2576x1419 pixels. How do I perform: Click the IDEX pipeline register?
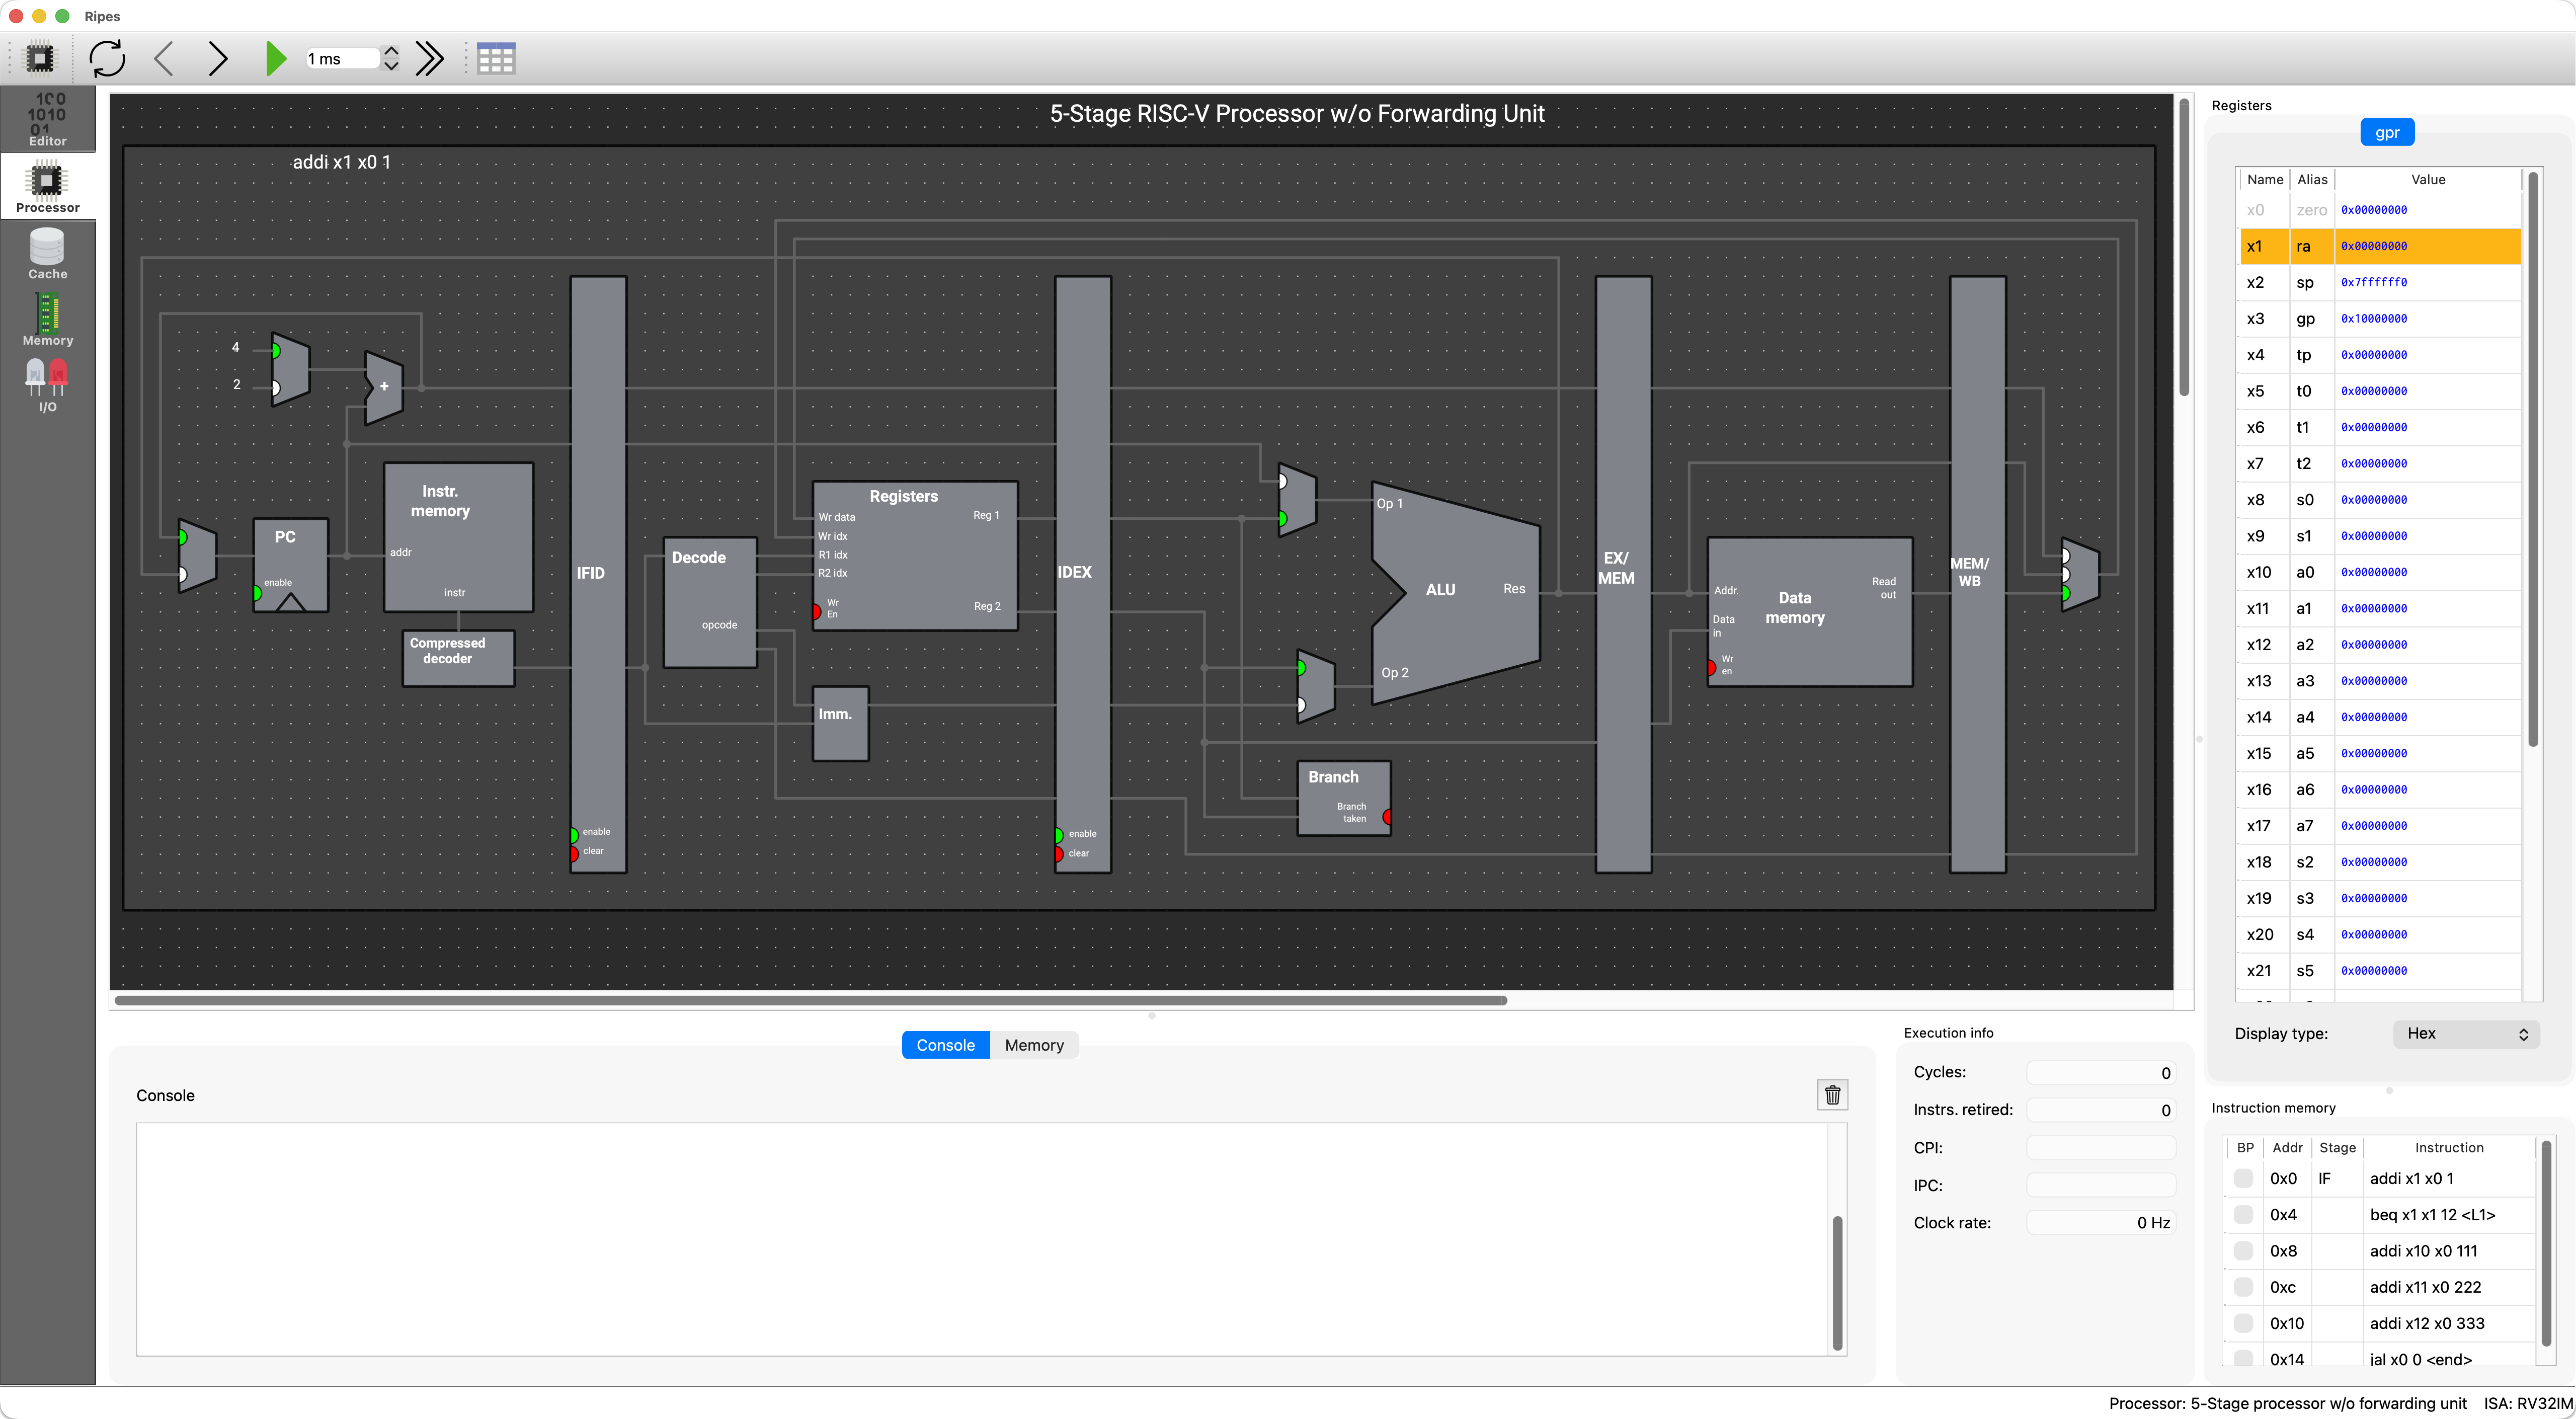click(1083, 574)
